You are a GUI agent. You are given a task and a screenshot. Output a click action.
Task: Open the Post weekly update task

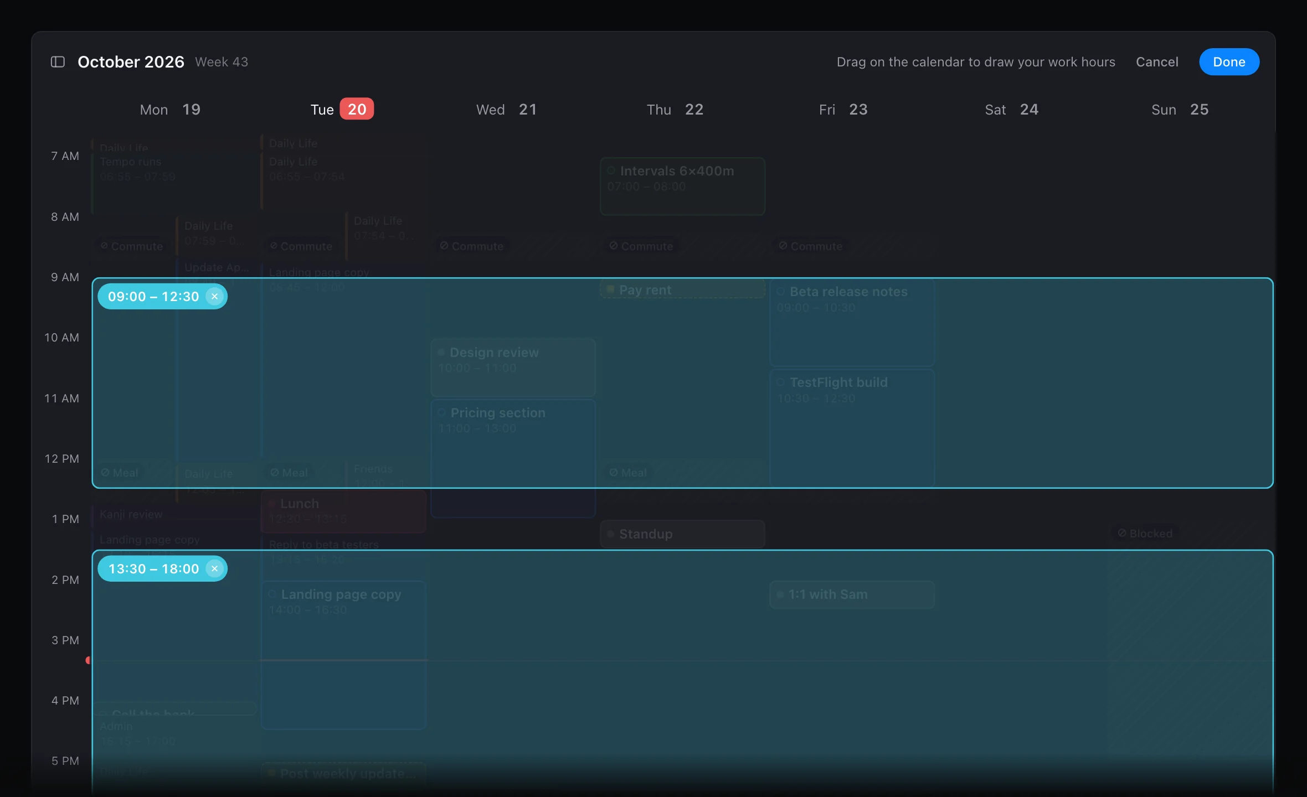(343, 773)
